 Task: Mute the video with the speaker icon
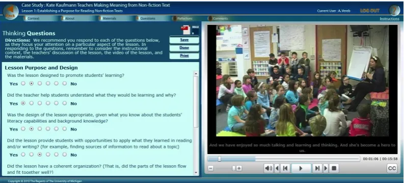268,168
